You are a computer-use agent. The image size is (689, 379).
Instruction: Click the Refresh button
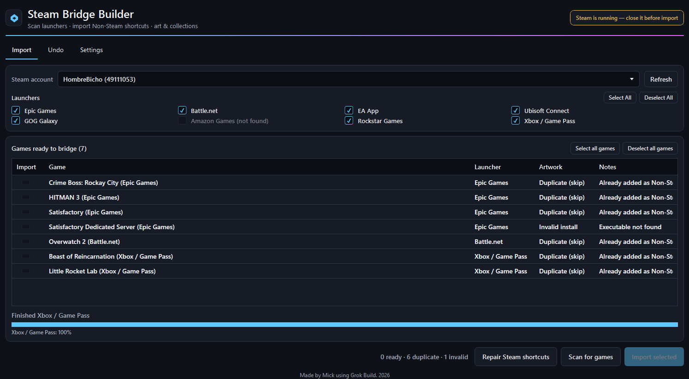(661, 79)
